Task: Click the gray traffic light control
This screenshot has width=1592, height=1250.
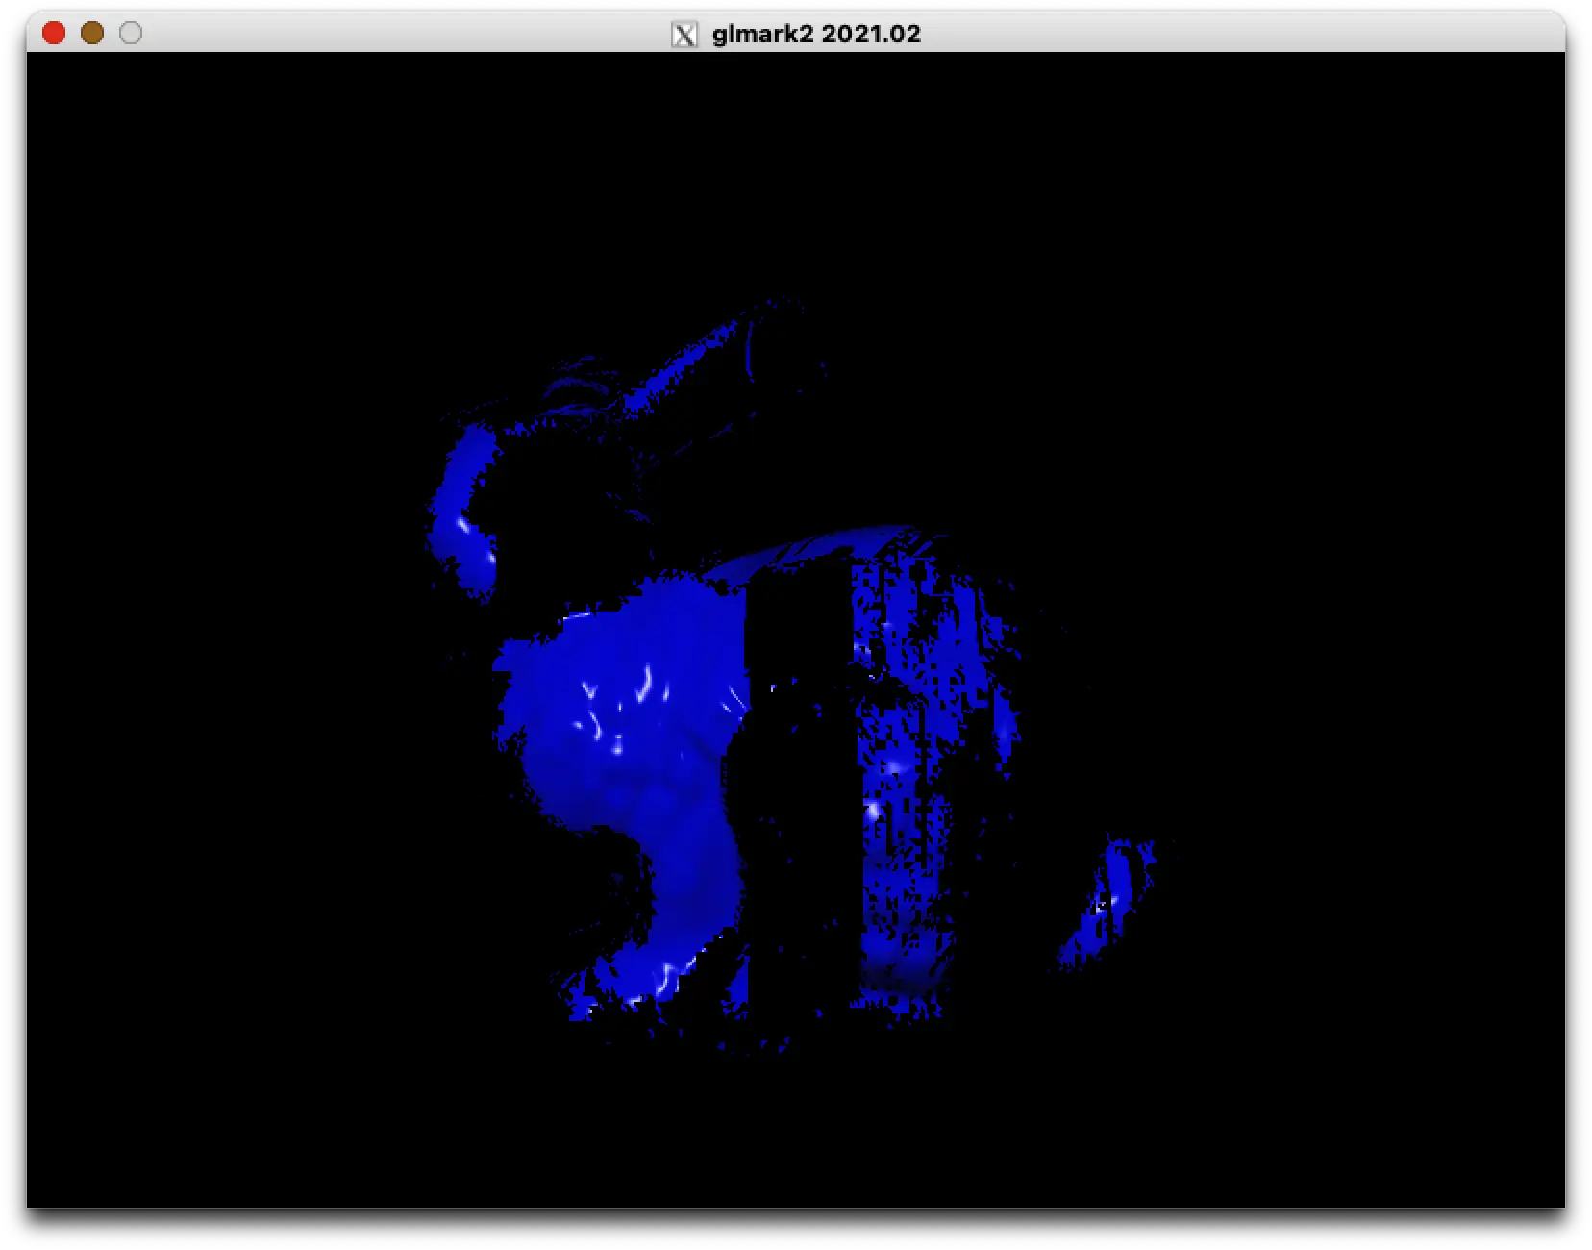Action: 131,33
